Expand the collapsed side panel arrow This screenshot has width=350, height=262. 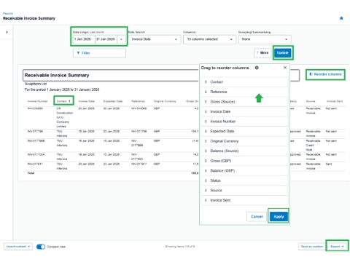point(7,32)
